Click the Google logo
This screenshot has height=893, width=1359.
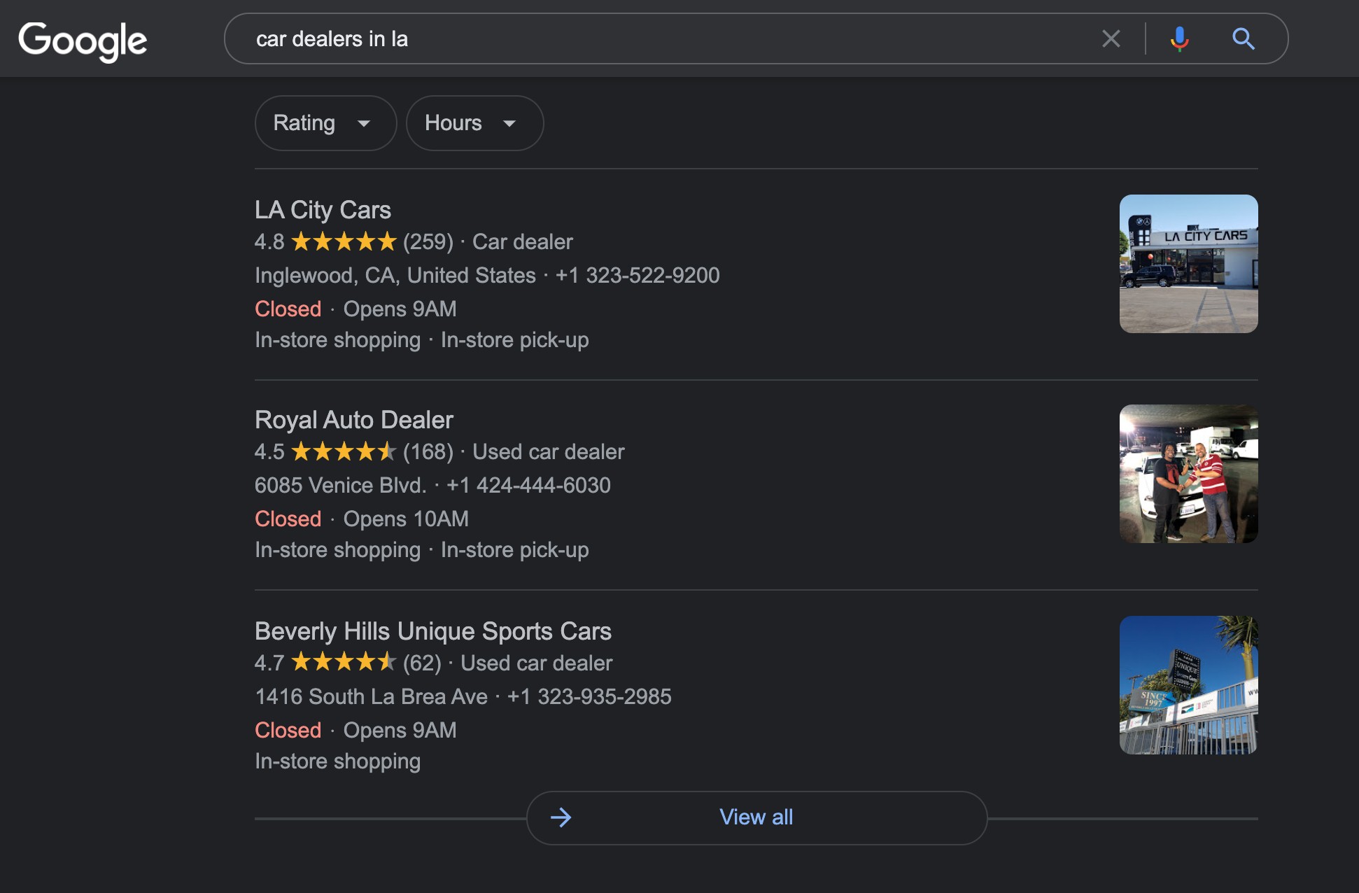83,41
